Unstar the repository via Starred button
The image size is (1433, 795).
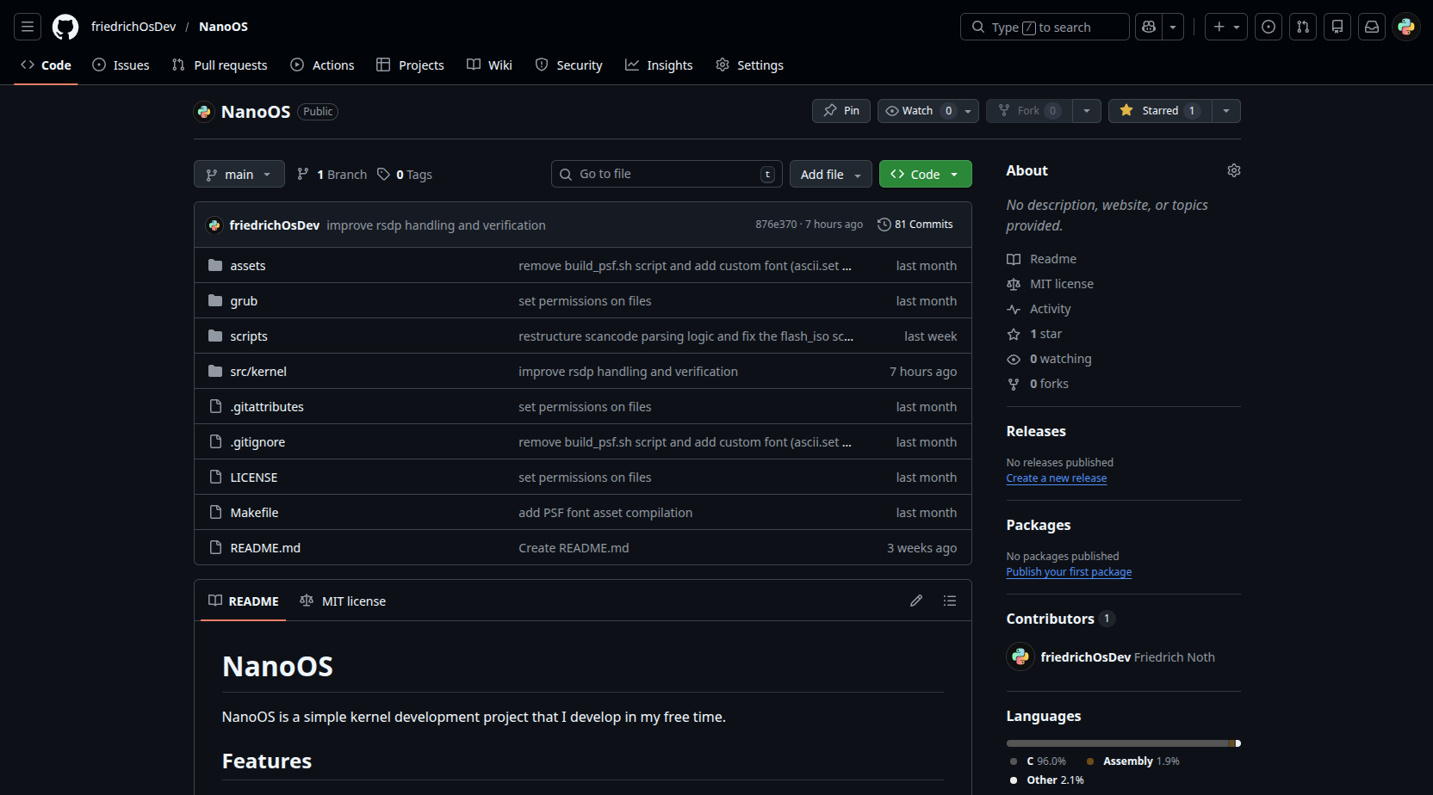[x=1160, y=111]
